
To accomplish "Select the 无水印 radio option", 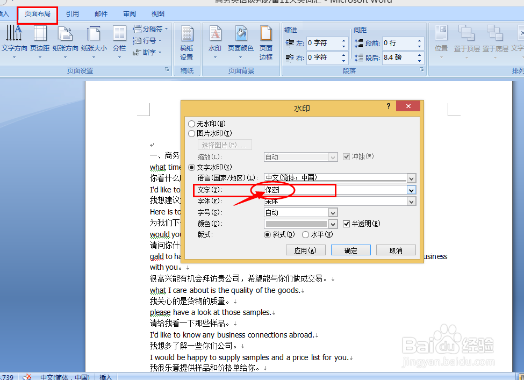I will click(191, 124).
